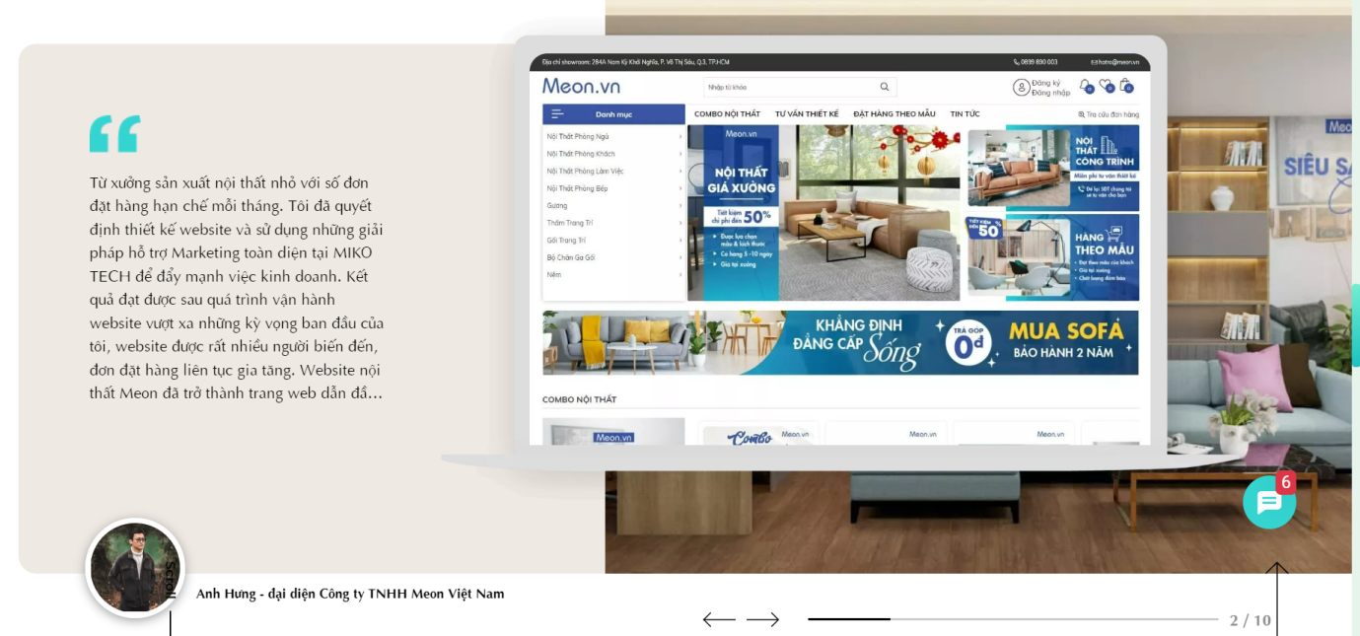
Task: Open the COMBO NỘI THẤT menu item
Action: click(727, 114)
